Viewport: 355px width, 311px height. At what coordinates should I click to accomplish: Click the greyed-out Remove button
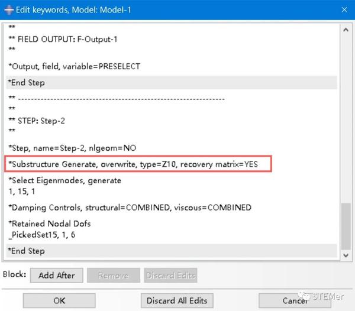point(114,276)
